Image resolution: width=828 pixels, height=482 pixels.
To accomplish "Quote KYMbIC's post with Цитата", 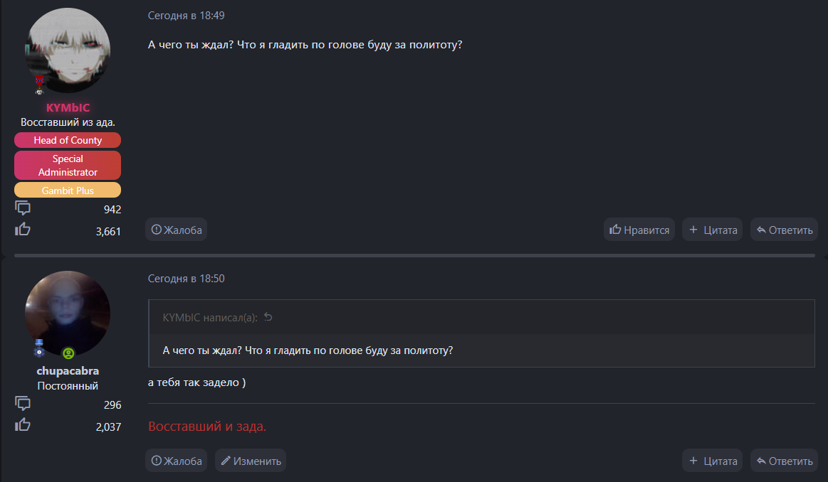I will pyautogui.click(x=713, y=230).
